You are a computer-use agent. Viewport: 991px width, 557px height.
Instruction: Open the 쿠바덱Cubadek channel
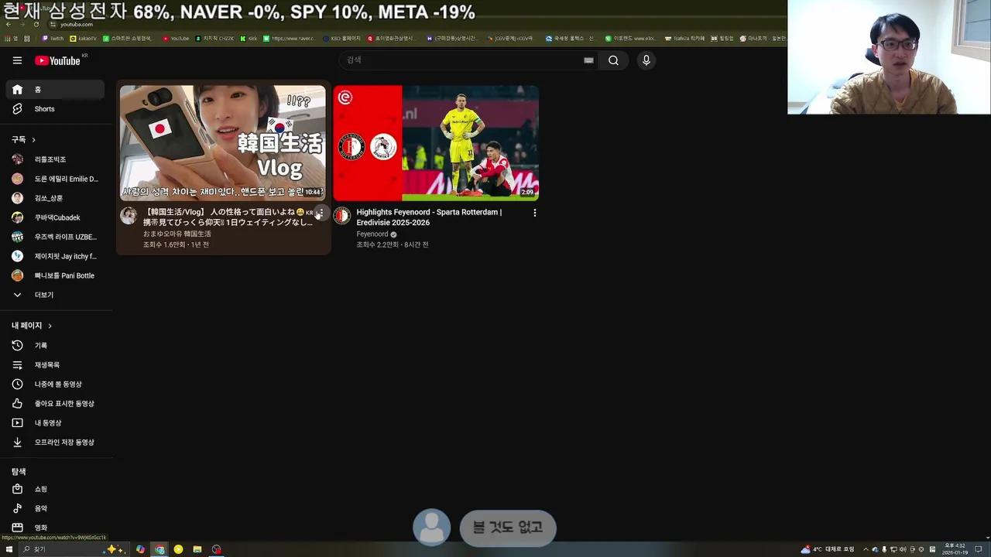click(x=55, y=217)
